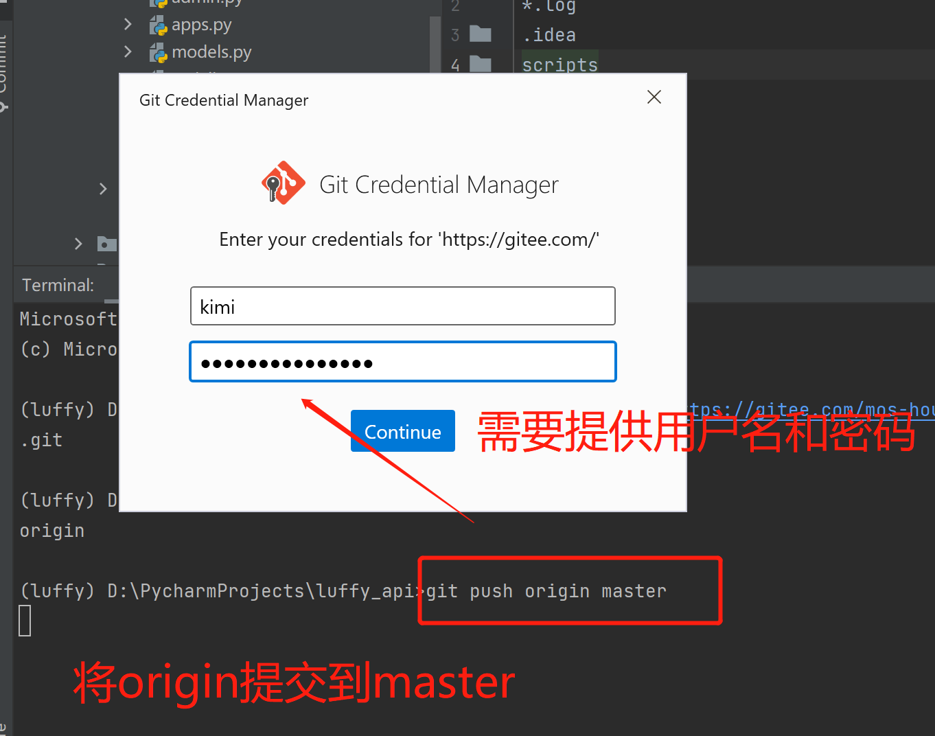Click the excluded folder icon in project tree
The height and width of the screenshot is (736, 935).
(x=107, y=244)
